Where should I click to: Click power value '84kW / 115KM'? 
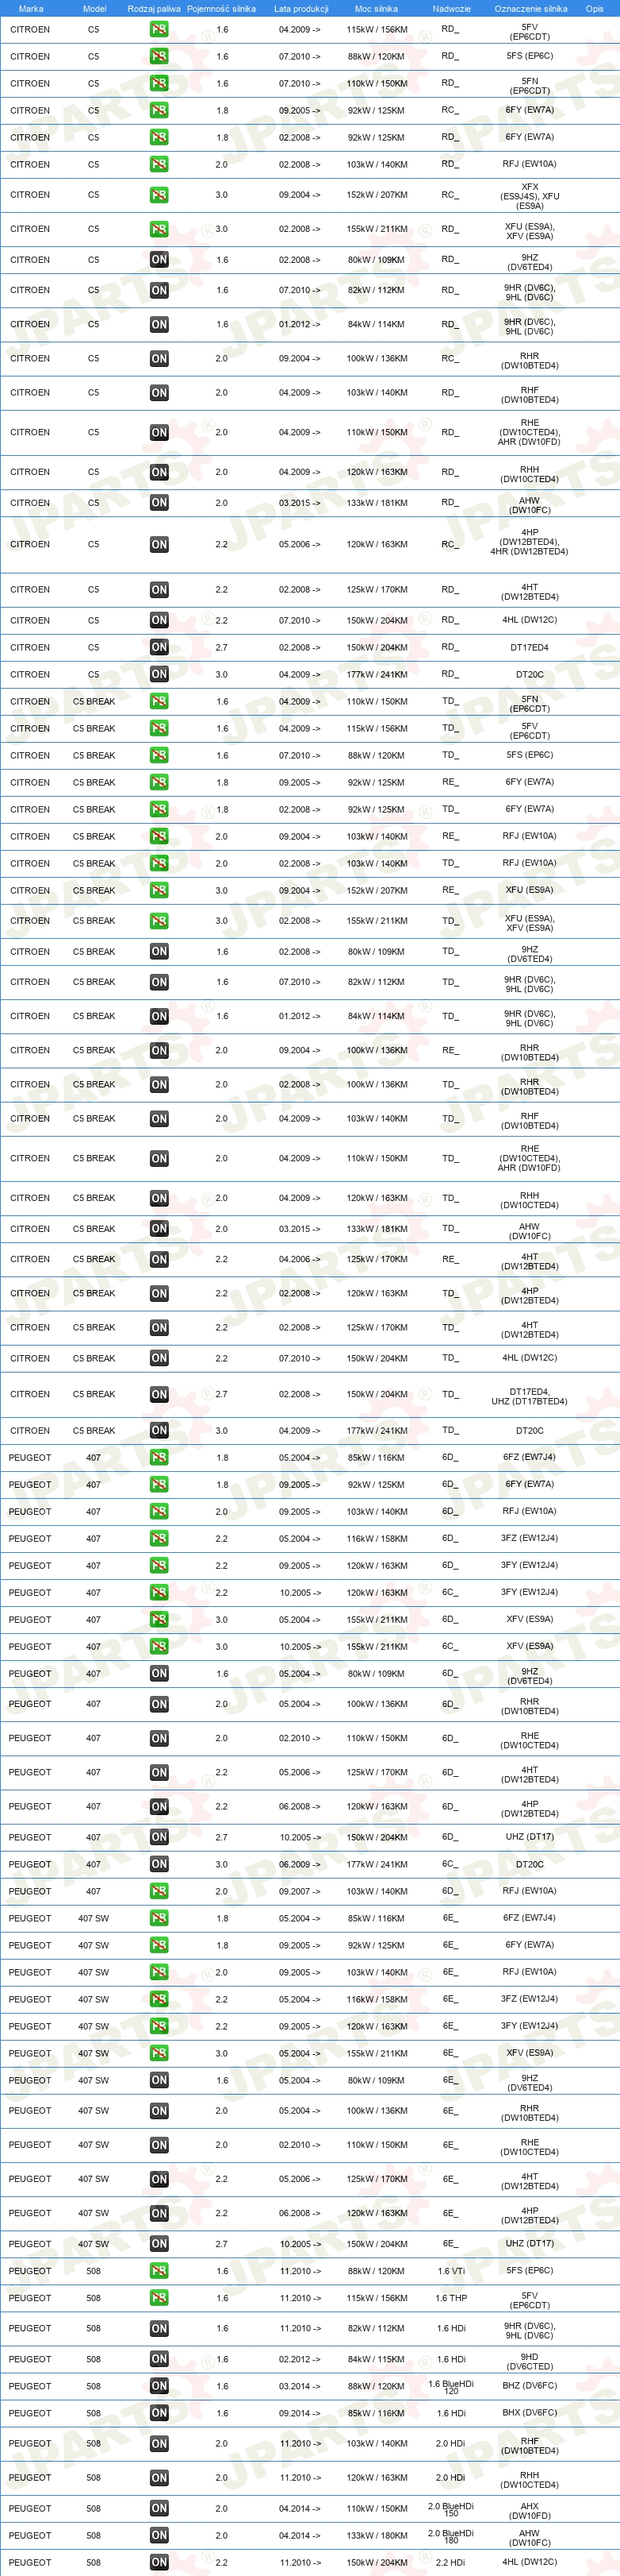tap(377, 2359)
